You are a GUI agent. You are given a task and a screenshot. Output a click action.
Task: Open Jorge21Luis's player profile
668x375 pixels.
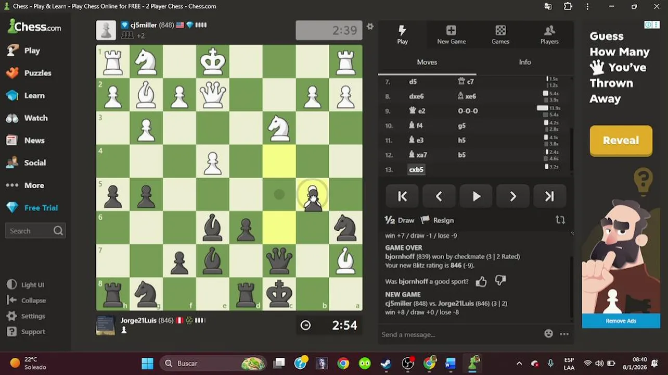pyautogui.click(x=138, y=320)
